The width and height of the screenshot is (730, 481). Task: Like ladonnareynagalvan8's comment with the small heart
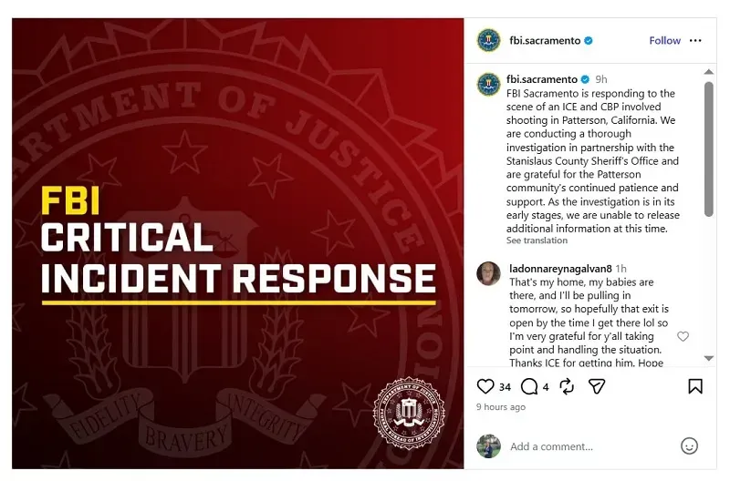pos(683,336)
